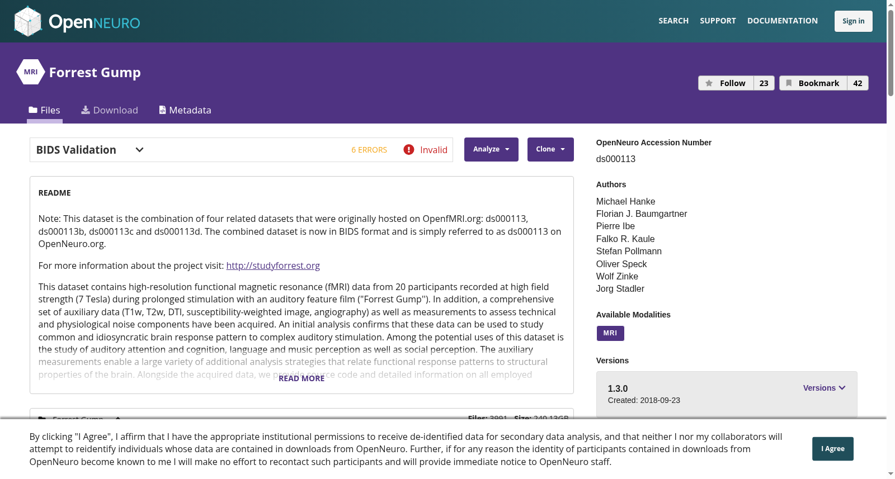The width and height of the screenshot is (895, 479).
Task: Expand the BIDS Validation chevron
Action: click(140, 150)
